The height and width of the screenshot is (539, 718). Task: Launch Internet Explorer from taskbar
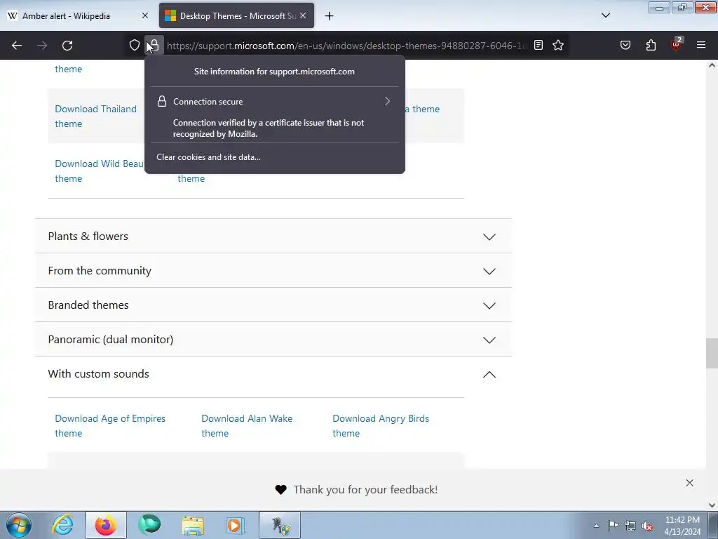click(x=62, y=525)
